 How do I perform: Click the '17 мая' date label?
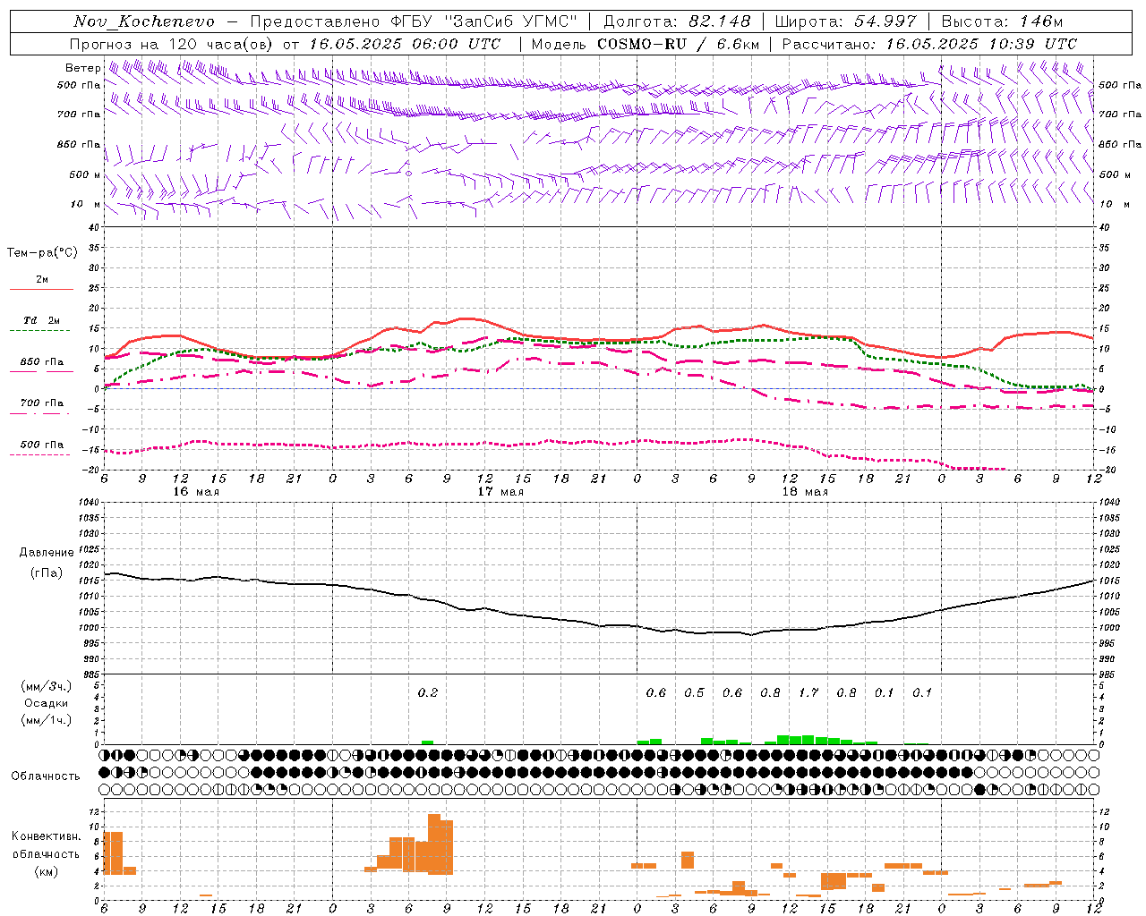[500, 492]
